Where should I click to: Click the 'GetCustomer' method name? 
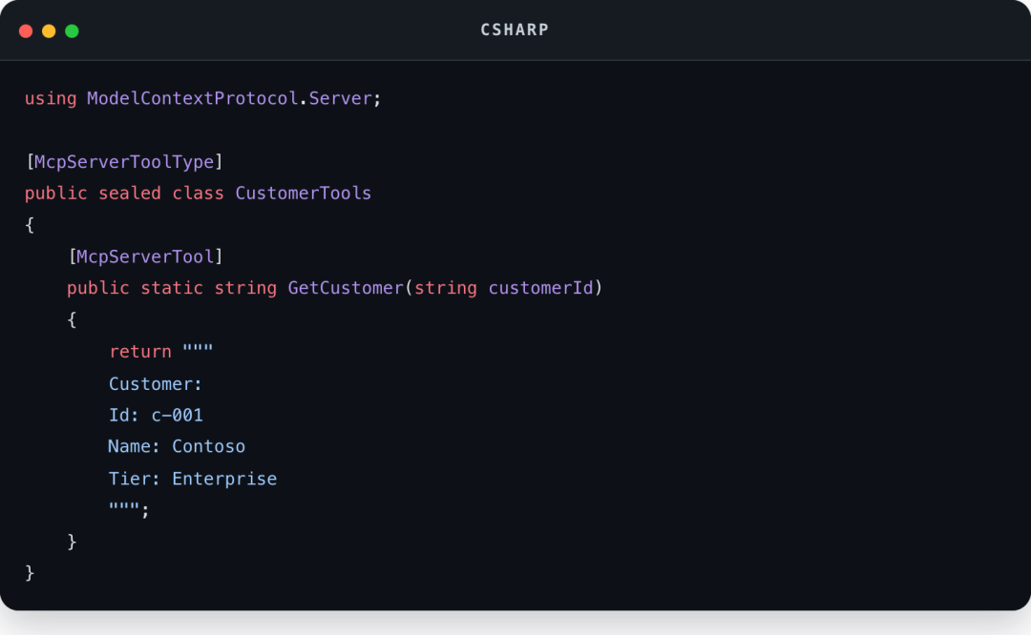pyautogui.click(x=346, y=288)
